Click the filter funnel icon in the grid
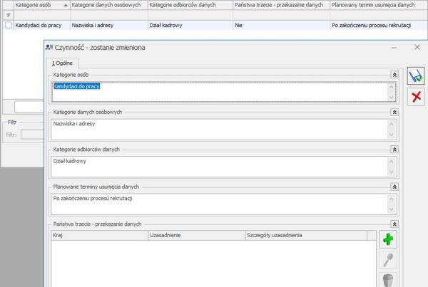Screen dimensions: 428x287 [x=8, y=14]
